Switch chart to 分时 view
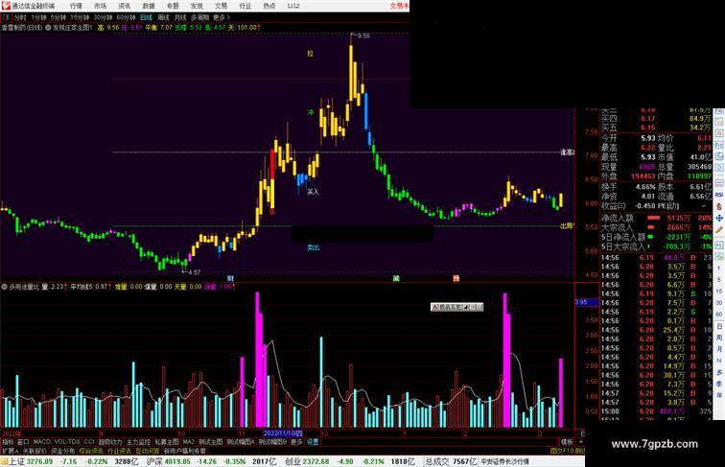The image size is (725, 467). pyautogui.click(x=20, y=17)
